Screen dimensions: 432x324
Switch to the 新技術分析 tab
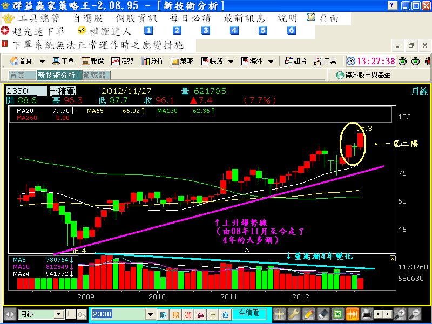tap(59, 75)
